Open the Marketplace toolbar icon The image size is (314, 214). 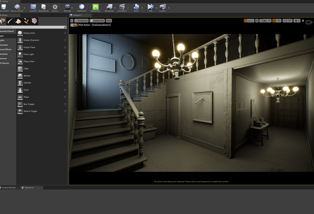coord(43,8)
